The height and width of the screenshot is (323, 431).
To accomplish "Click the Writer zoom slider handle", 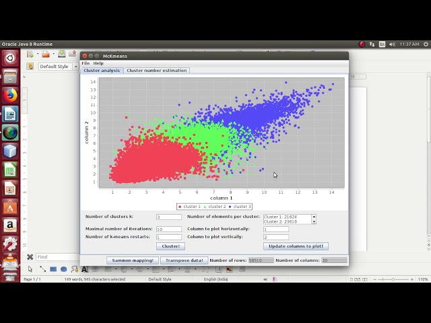I will 393,279.
